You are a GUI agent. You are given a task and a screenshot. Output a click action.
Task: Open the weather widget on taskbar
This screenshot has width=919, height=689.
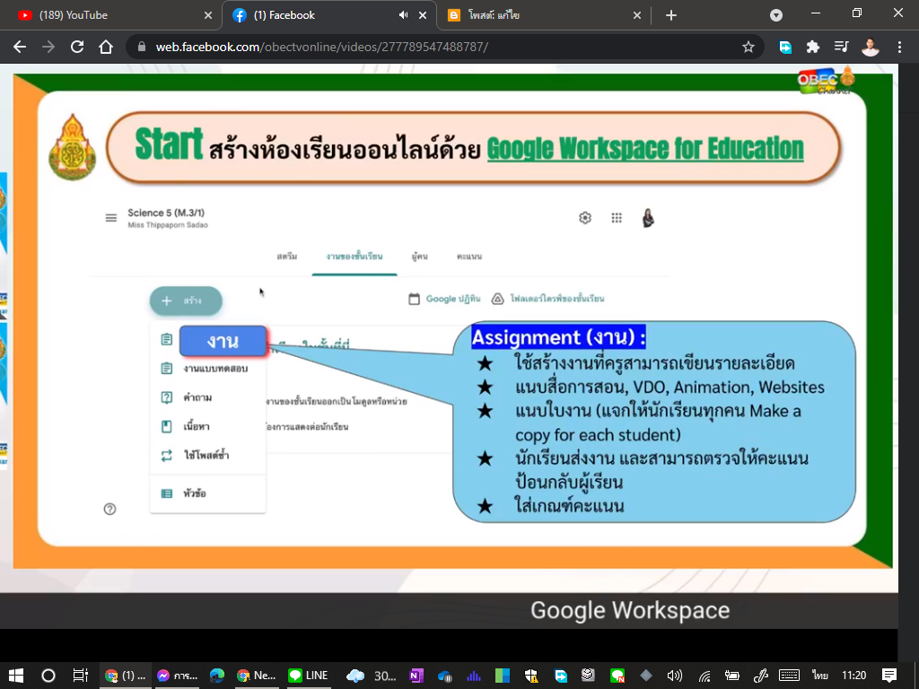click(372, 676)
